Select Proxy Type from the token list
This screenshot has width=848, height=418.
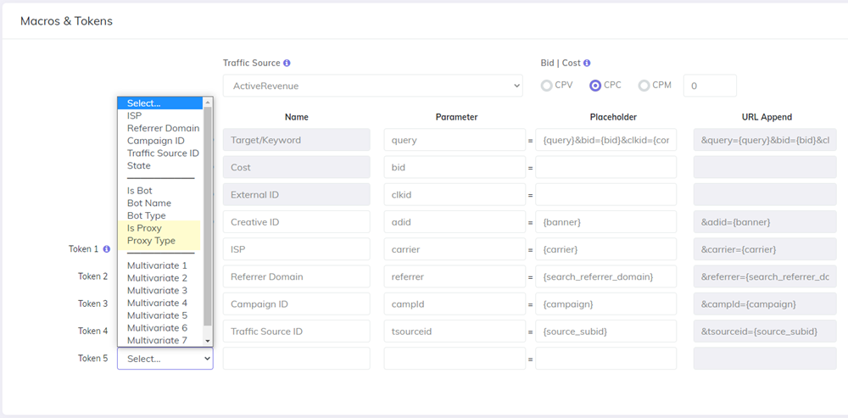pyautogui.click(x=151, y=241)
